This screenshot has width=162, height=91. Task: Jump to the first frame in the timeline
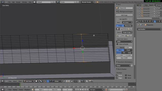point(76,90)
